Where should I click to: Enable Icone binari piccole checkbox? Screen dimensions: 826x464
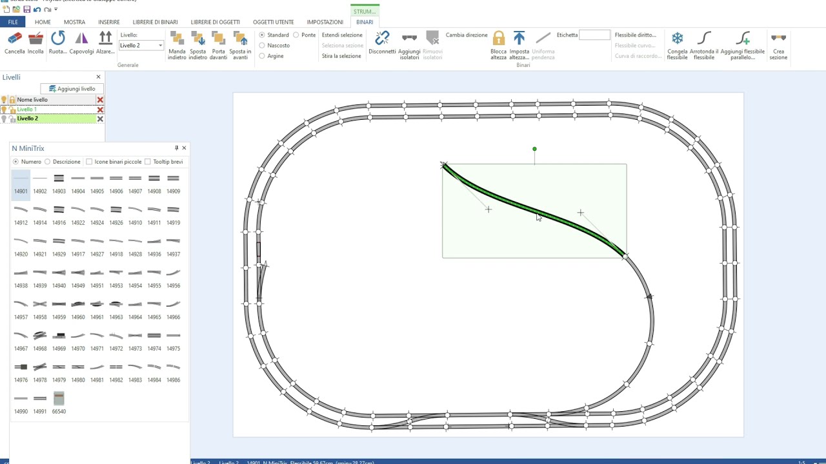pyautogui.click(x=89, y=162)
